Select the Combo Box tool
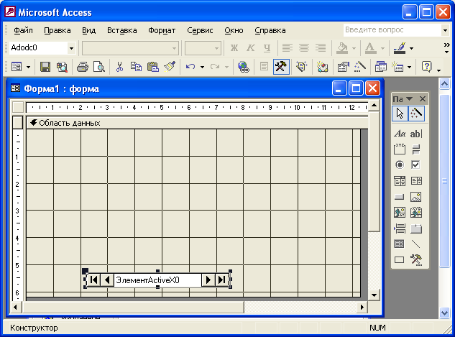Screen dimensions: 455x337 [400, 181]
